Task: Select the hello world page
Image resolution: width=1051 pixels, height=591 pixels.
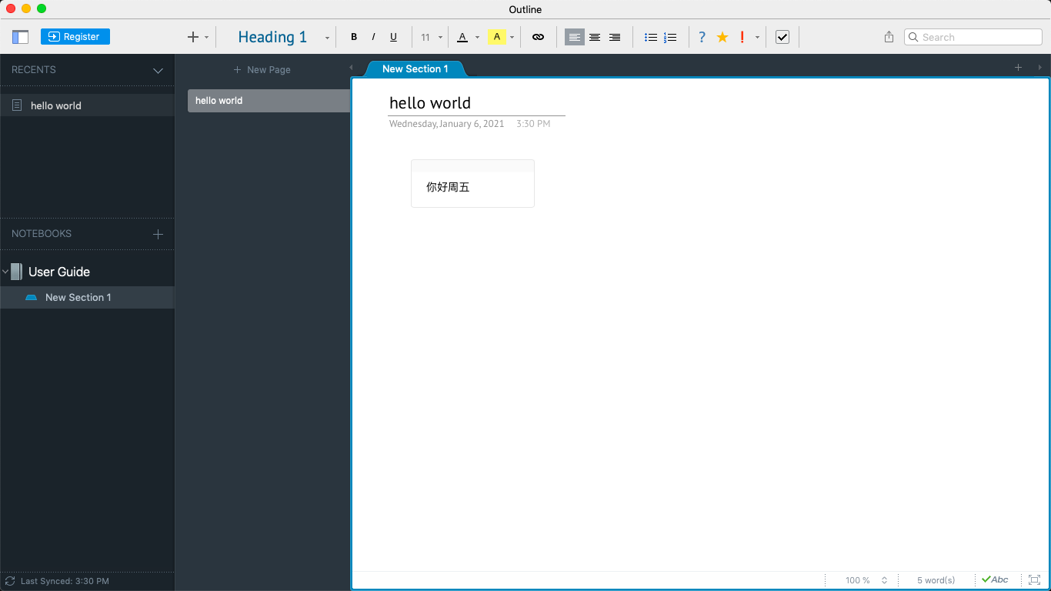Action: pos(269,101)
